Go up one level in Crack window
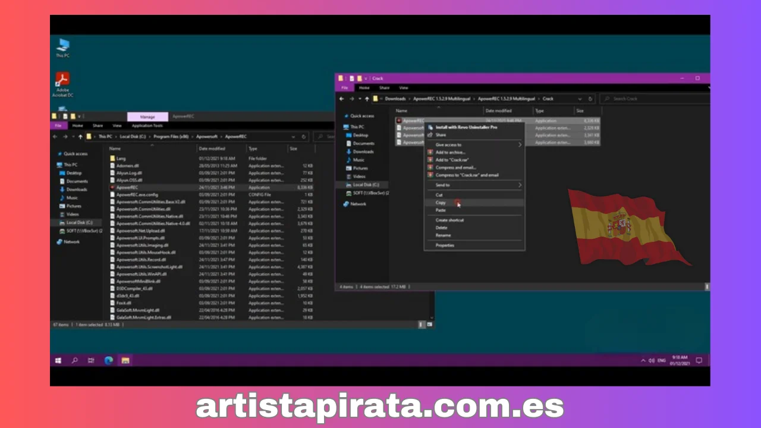This screenshot has height=428, width=761. (x=367, y=99)
